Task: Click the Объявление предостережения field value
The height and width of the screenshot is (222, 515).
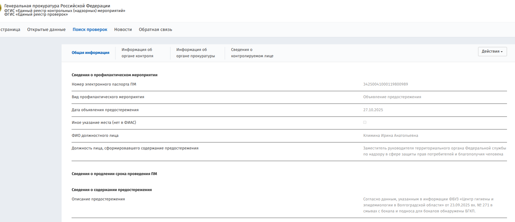Action: pos(392,97)
